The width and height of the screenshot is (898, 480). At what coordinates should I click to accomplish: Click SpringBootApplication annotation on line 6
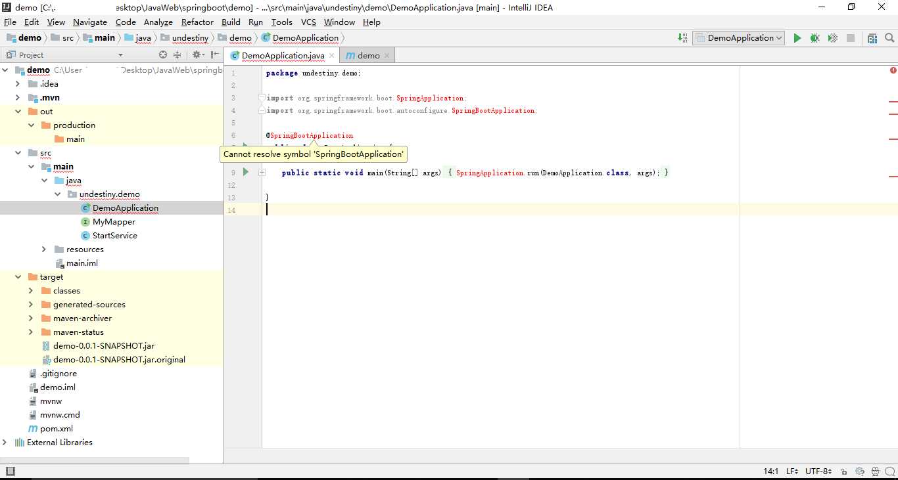tap(312, 135)
